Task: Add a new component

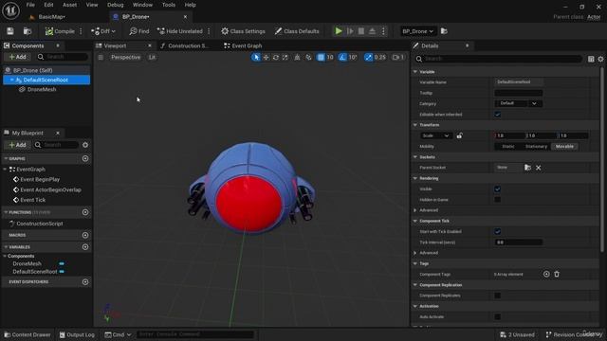Action: coord(17,57)
